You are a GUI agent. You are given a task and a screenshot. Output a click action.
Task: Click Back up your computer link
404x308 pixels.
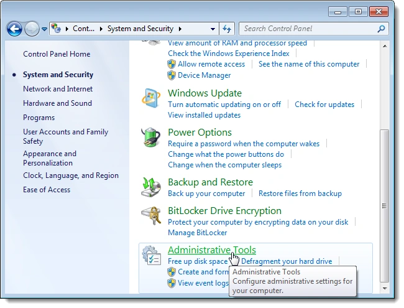pos(206,194)
